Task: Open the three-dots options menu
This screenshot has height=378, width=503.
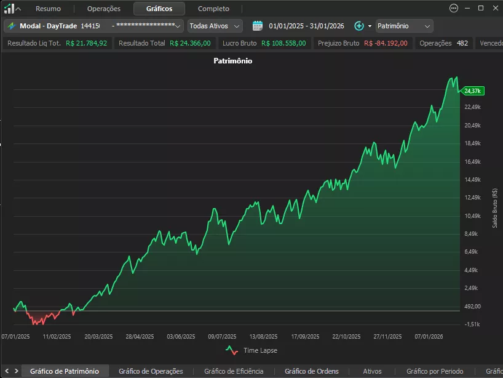Action: (454, 9)
